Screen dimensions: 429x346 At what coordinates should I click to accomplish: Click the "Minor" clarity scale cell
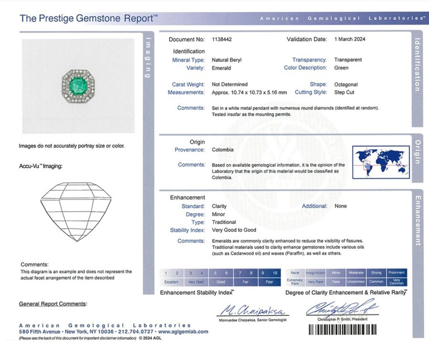[x=336, y=273]
